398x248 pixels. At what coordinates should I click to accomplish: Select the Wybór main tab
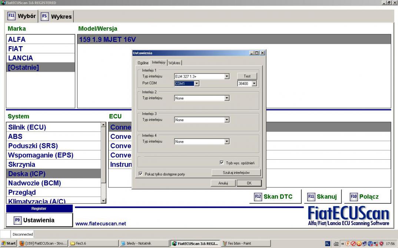[21, 16]
